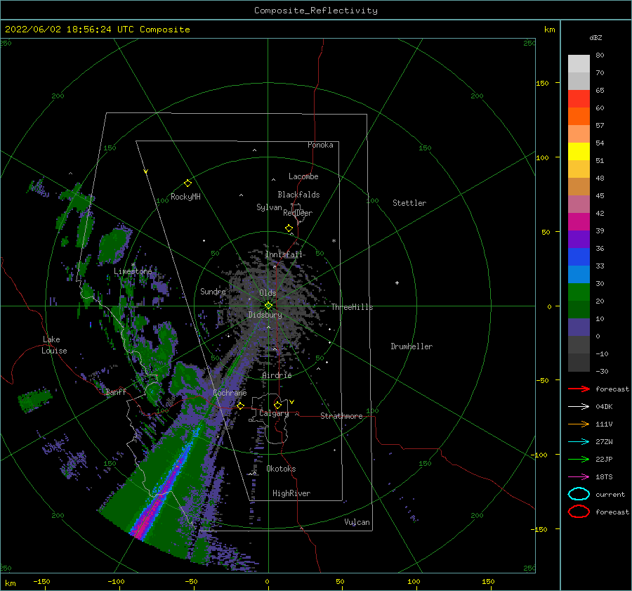
Task: Click the green 22JP arrow icon
Action: pos(579,459)
